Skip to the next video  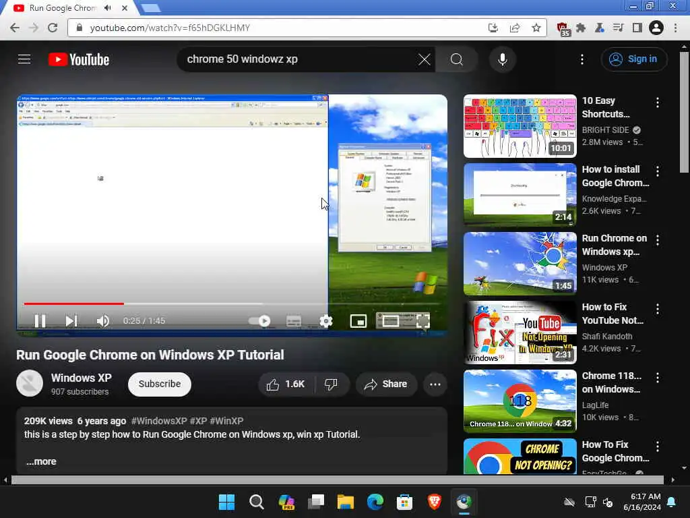[x=71, y=320]
